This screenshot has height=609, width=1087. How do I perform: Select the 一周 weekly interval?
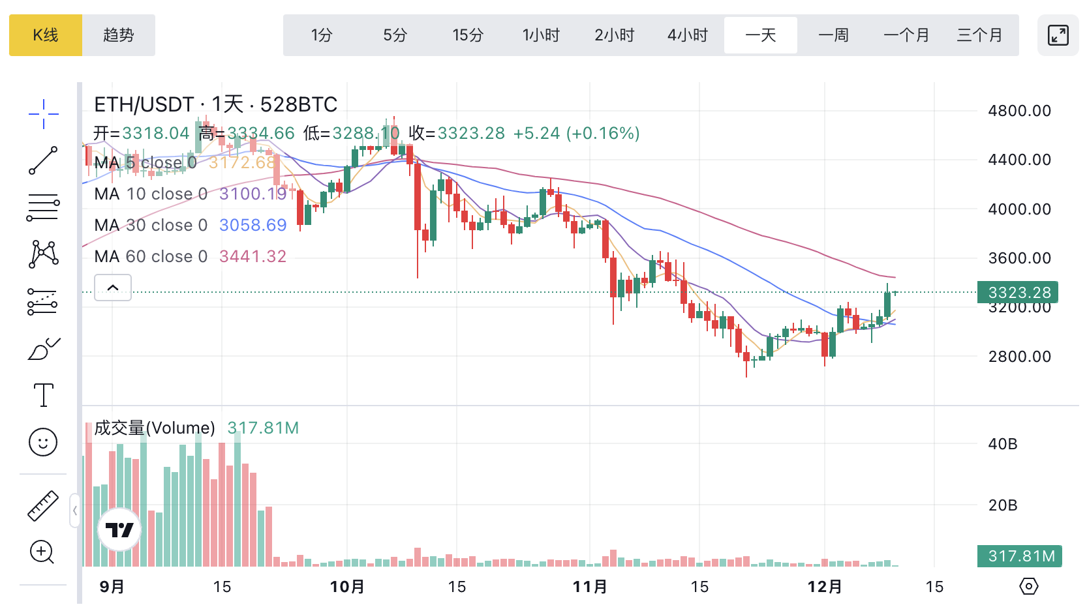click(x=833, y=35)
